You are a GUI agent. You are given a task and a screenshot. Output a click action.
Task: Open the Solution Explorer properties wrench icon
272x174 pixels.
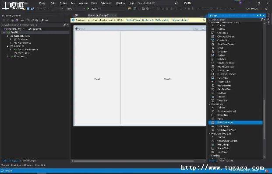42,20
